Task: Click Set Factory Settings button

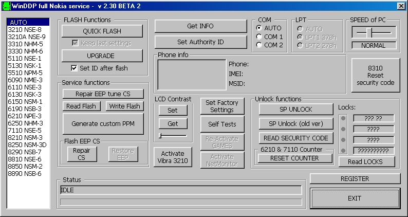Action: pyautogui.click(x=222, y=106)
